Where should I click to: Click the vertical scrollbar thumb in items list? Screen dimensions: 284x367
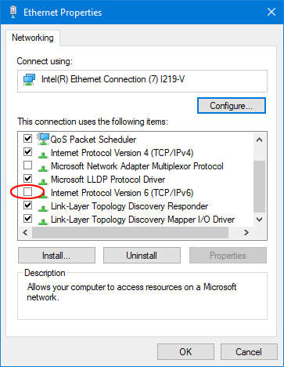pyautogui.click(x=259, y=187)
